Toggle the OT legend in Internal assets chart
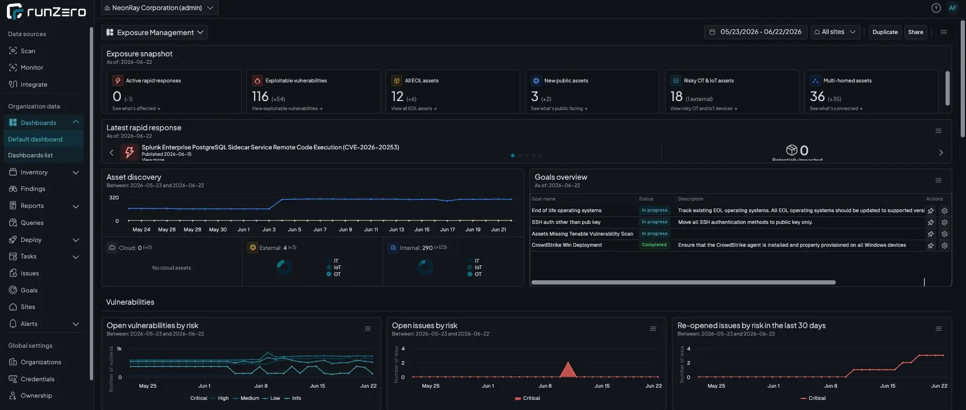 474,274
